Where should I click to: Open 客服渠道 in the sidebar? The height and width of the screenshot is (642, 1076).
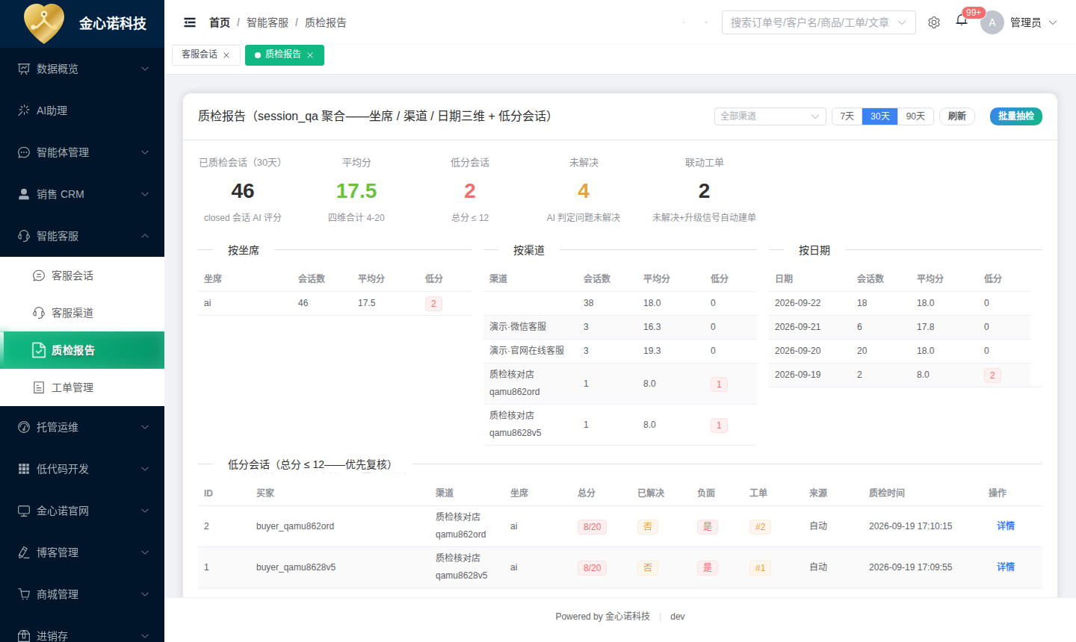pyautogui.click(x=82, y=313)
